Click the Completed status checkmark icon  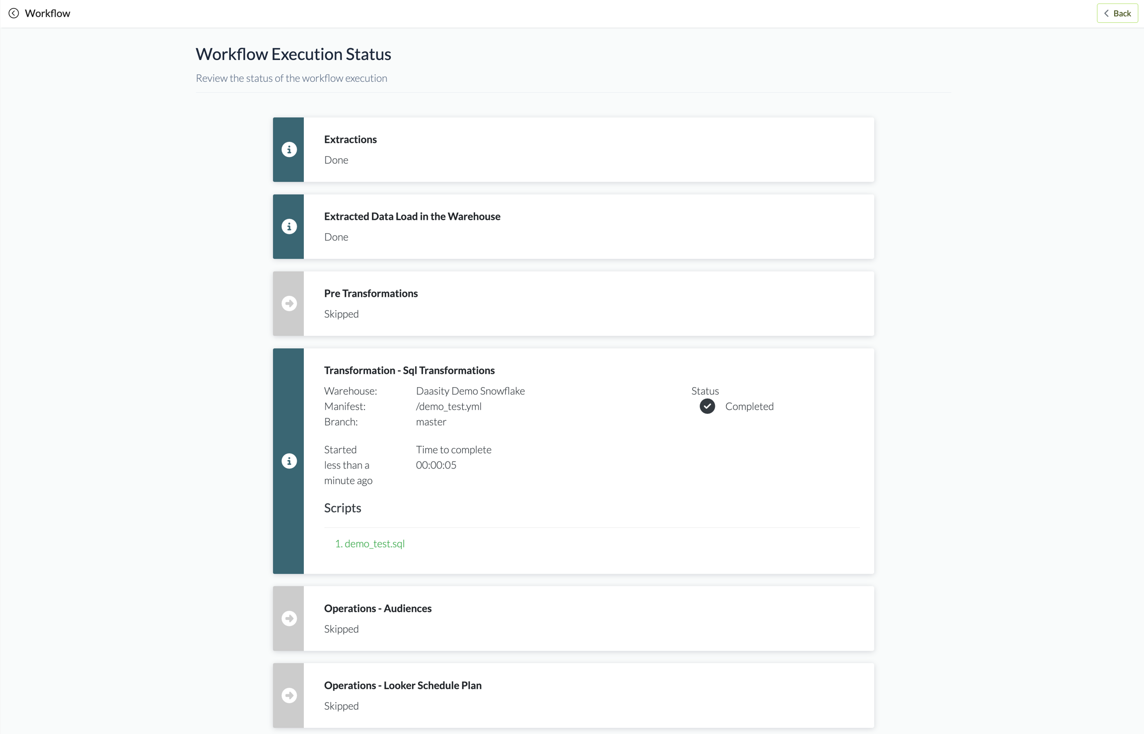[707, 406]
